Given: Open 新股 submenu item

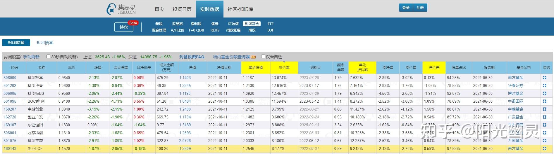Looking at the screenshot, I should 159,24.
